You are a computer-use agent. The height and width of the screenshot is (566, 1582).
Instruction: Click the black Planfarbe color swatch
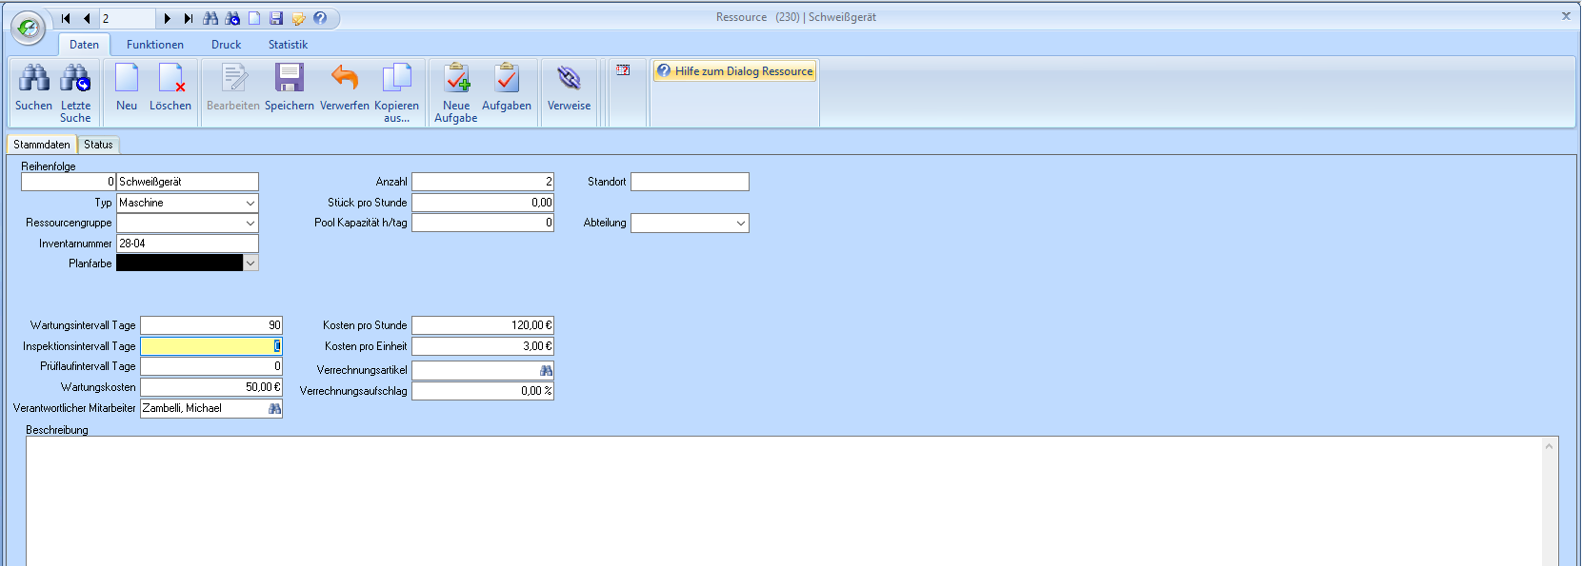(x=179, y=263)
